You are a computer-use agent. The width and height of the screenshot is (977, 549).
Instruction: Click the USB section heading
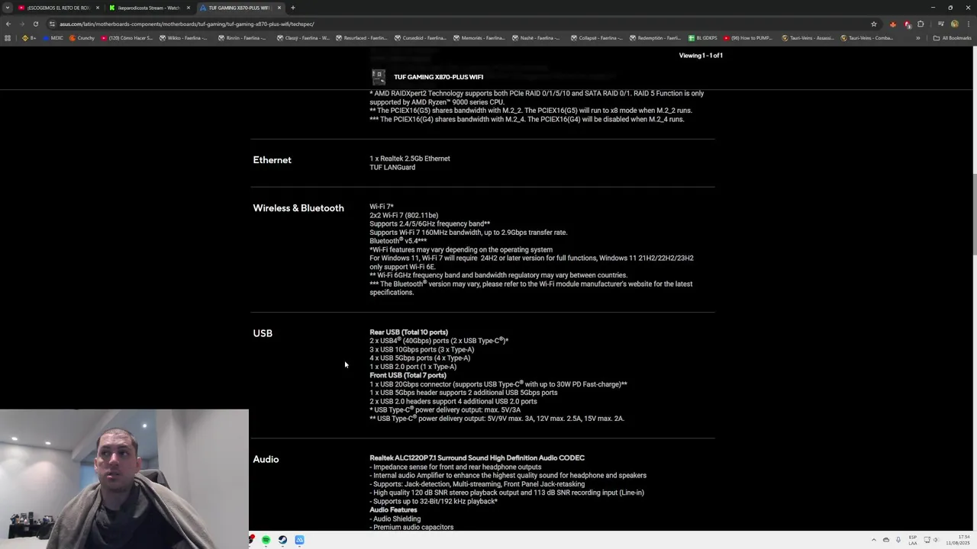(263, 333)
